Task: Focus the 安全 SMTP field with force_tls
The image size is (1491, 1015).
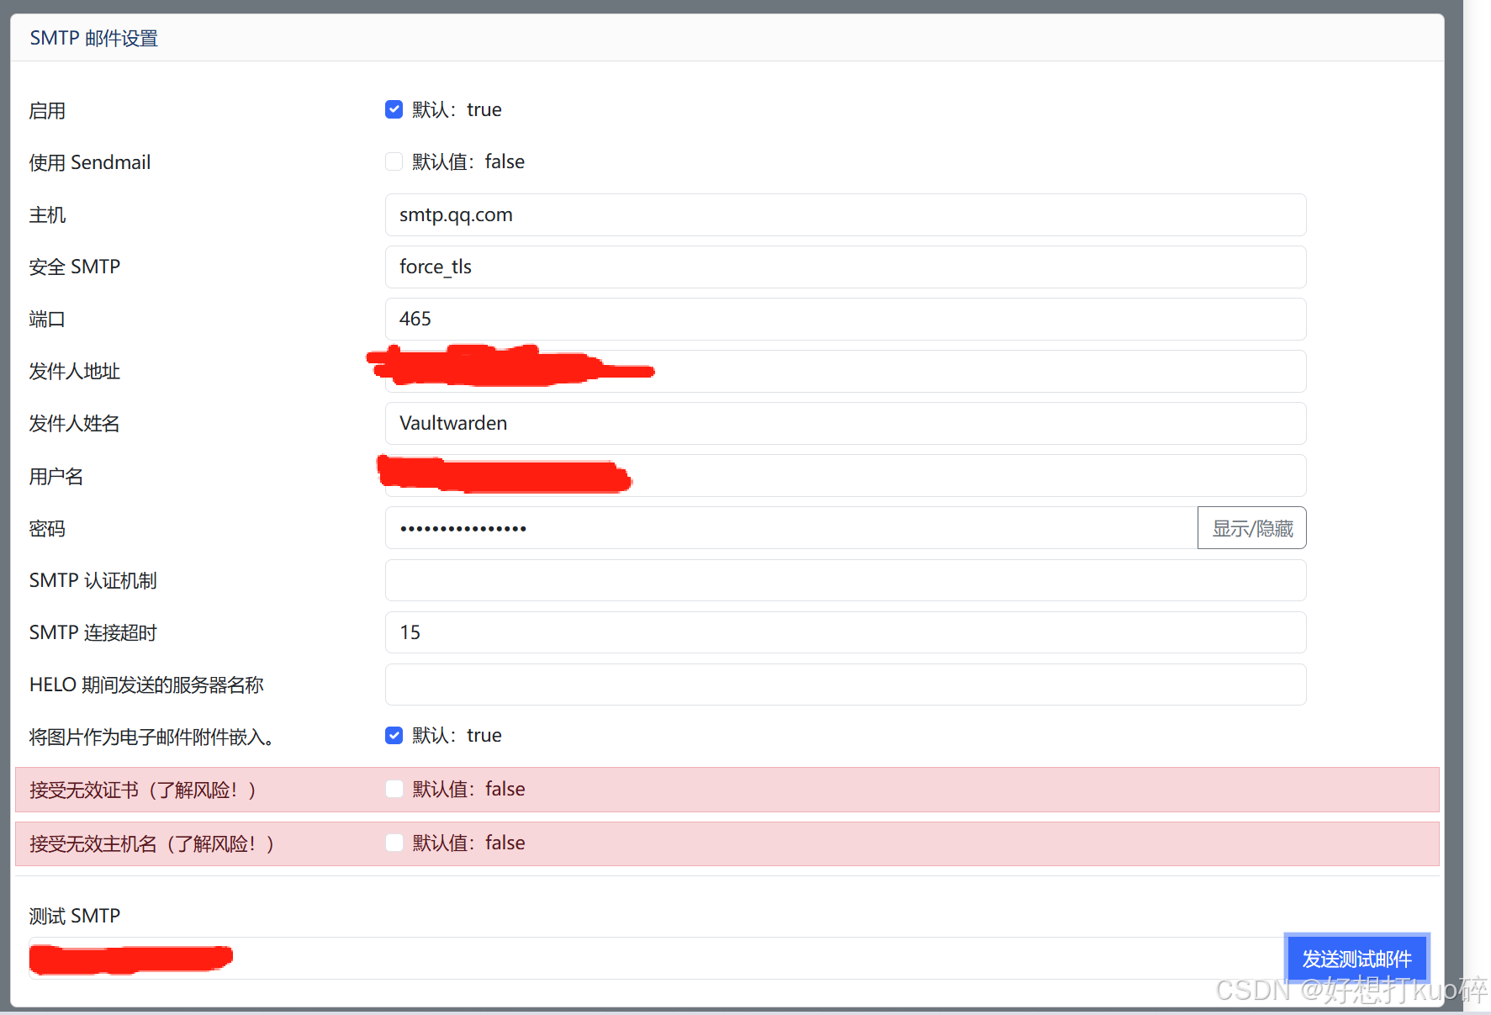Action: point(845,267)
